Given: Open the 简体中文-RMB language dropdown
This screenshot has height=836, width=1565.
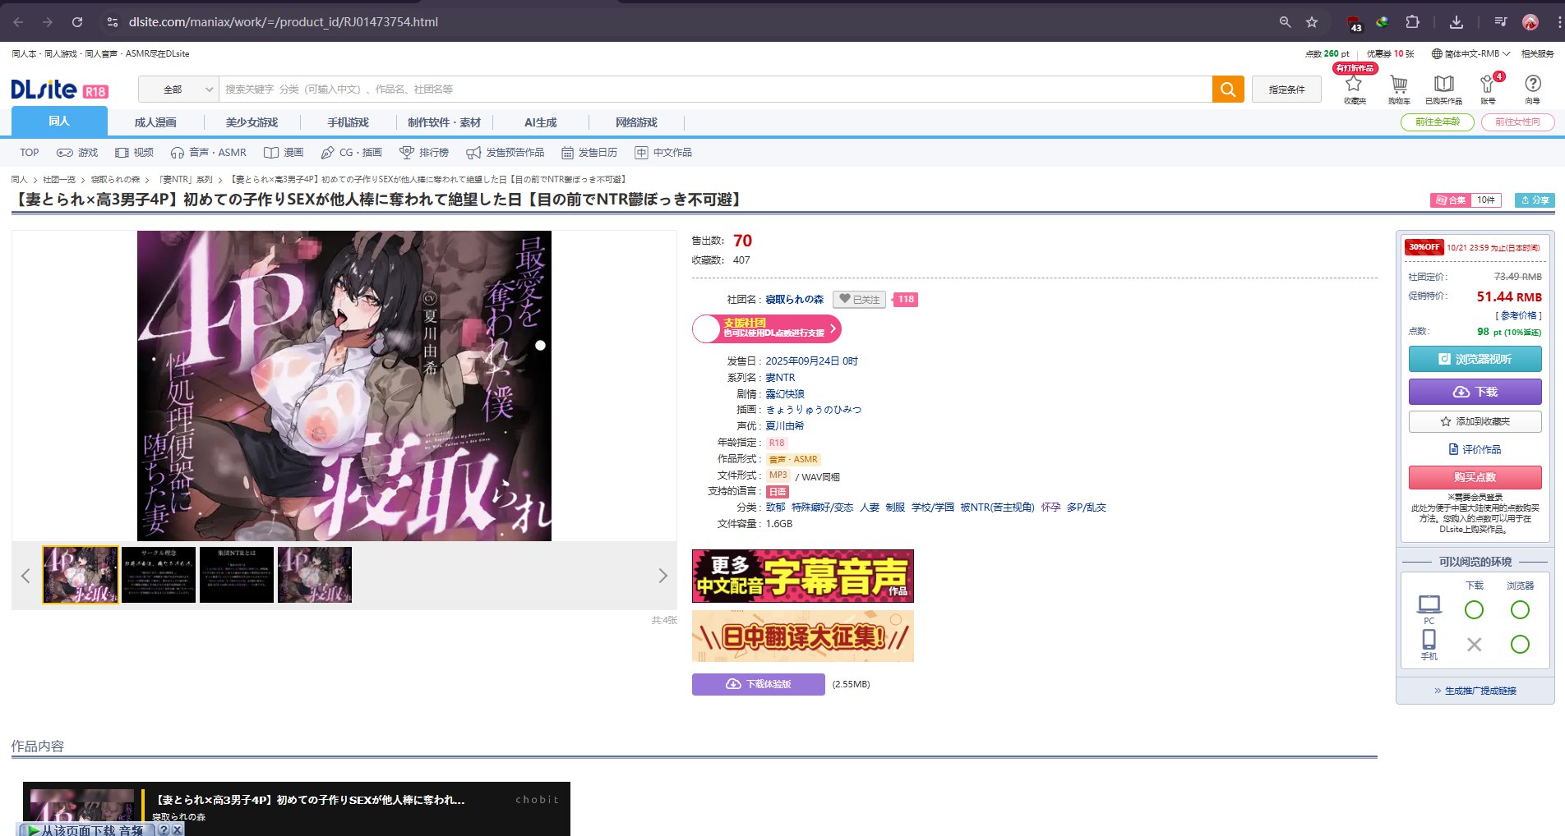Looking at the screenshot, I should pyautogui.click(x=1471, y=53).
